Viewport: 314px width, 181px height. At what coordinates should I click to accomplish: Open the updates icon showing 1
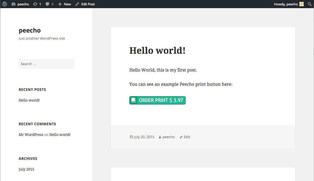[37, 4]
